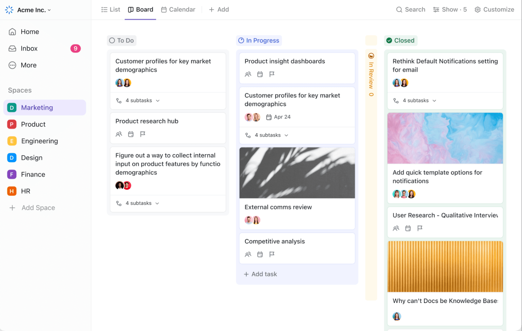Select the Marketing space icon
This screenshot has width=522, height=331.
point(12,107)
